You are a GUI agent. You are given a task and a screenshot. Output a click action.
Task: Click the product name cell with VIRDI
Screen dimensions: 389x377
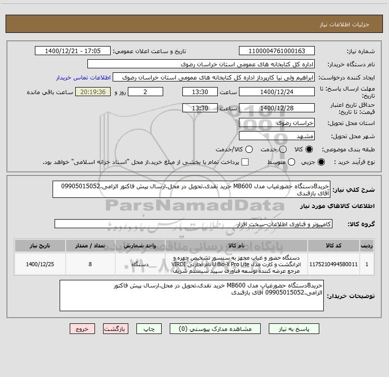[236, 264]
